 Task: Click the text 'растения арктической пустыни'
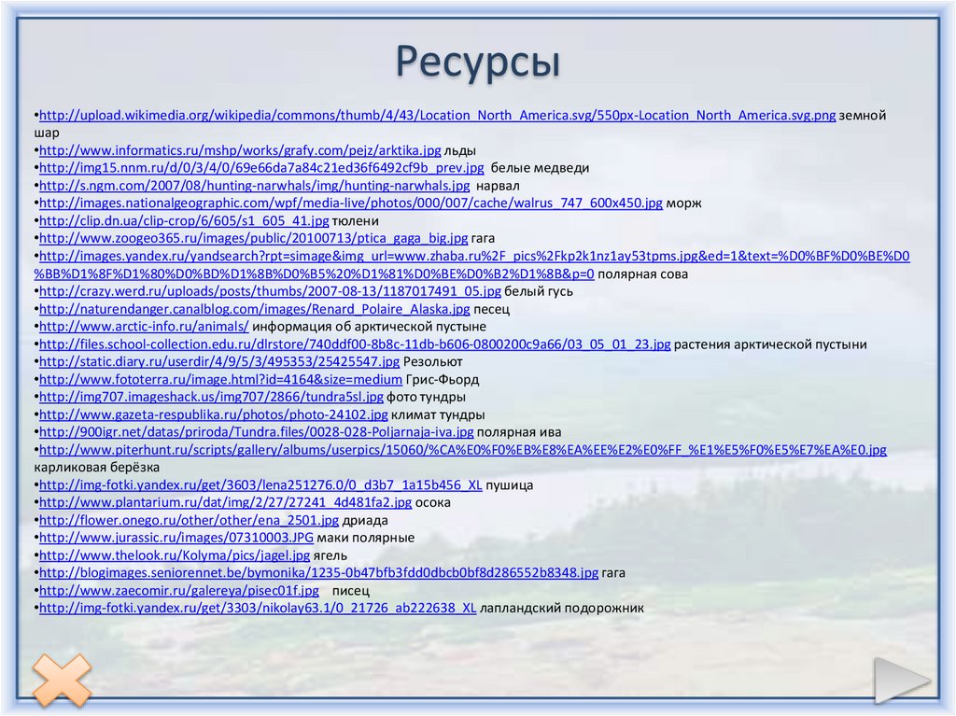770,344
